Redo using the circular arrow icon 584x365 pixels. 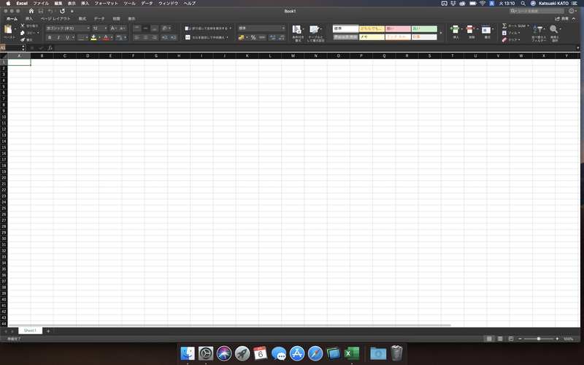pyautogui.click(x=63, y=11)
